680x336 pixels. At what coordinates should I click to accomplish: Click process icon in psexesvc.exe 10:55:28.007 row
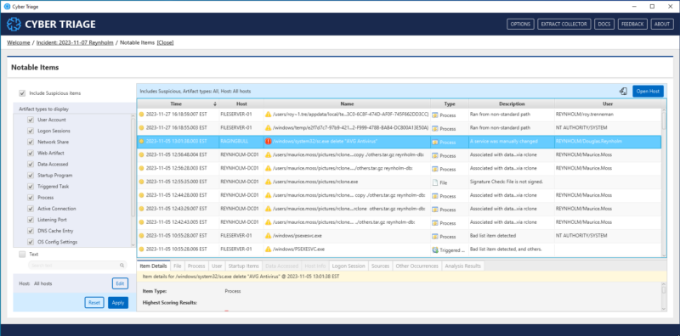(434, 237)
